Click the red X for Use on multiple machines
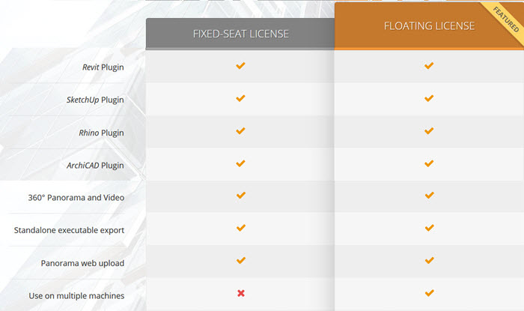This screenshot has height=311, width=524. coord(241,293)
